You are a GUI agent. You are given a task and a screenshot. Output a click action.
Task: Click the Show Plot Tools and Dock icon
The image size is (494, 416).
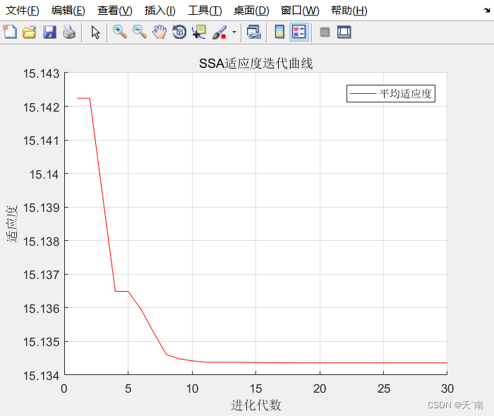click(344, 32)
